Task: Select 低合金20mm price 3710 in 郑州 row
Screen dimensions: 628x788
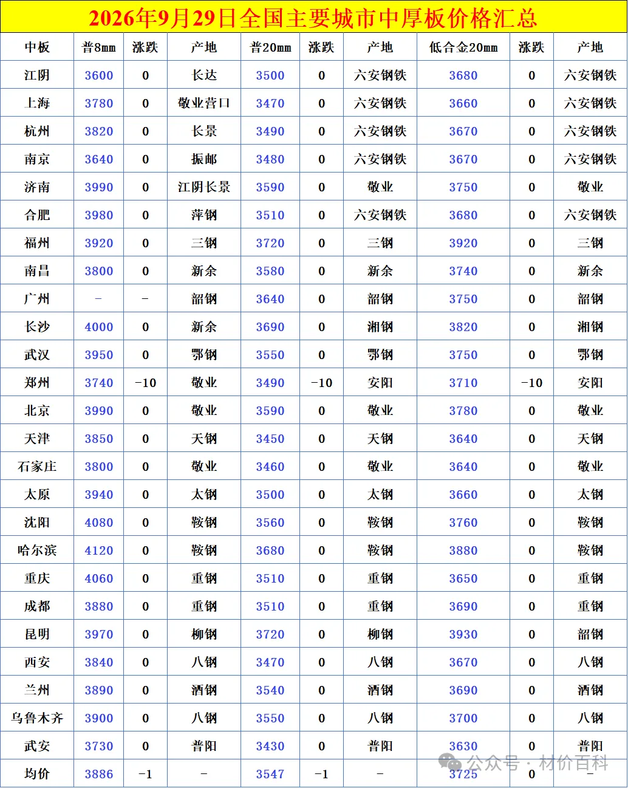Action: pos(463,383)
